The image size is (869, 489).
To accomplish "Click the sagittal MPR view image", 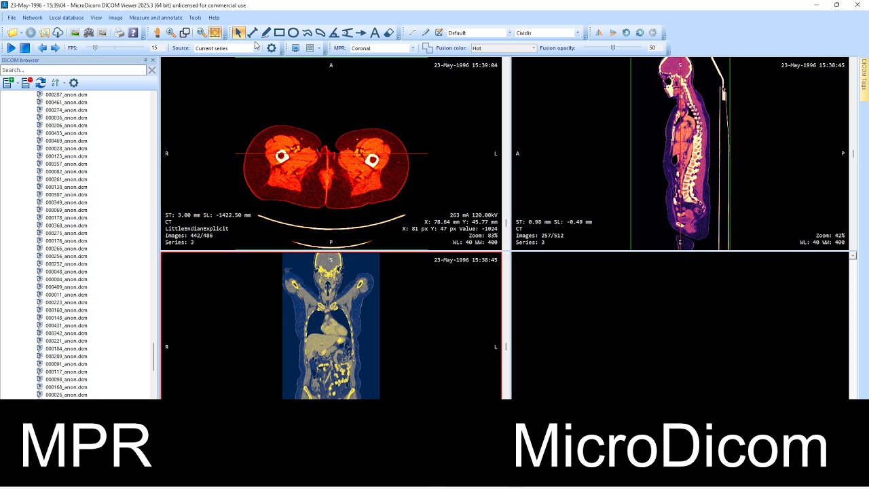I will (x=680, y=153).
